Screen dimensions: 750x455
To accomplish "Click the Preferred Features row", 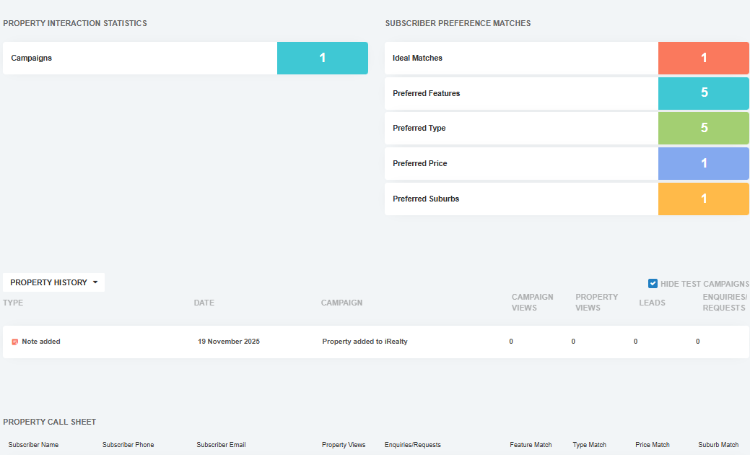I will pyautogui.click(x=520, y=93).
